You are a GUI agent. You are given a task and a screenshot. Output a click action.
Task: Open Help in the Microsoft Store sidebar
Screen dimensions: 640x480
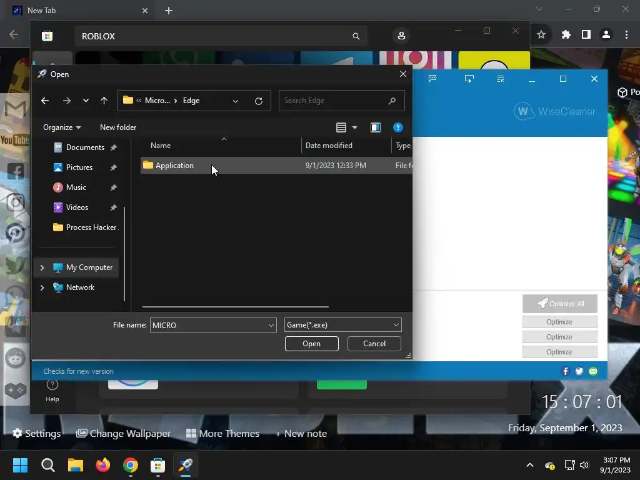tap(52, 391)
